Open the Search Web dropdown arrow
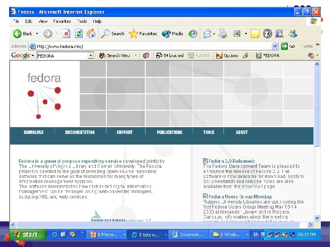This screenshot has width=330, height=247. 136,55
